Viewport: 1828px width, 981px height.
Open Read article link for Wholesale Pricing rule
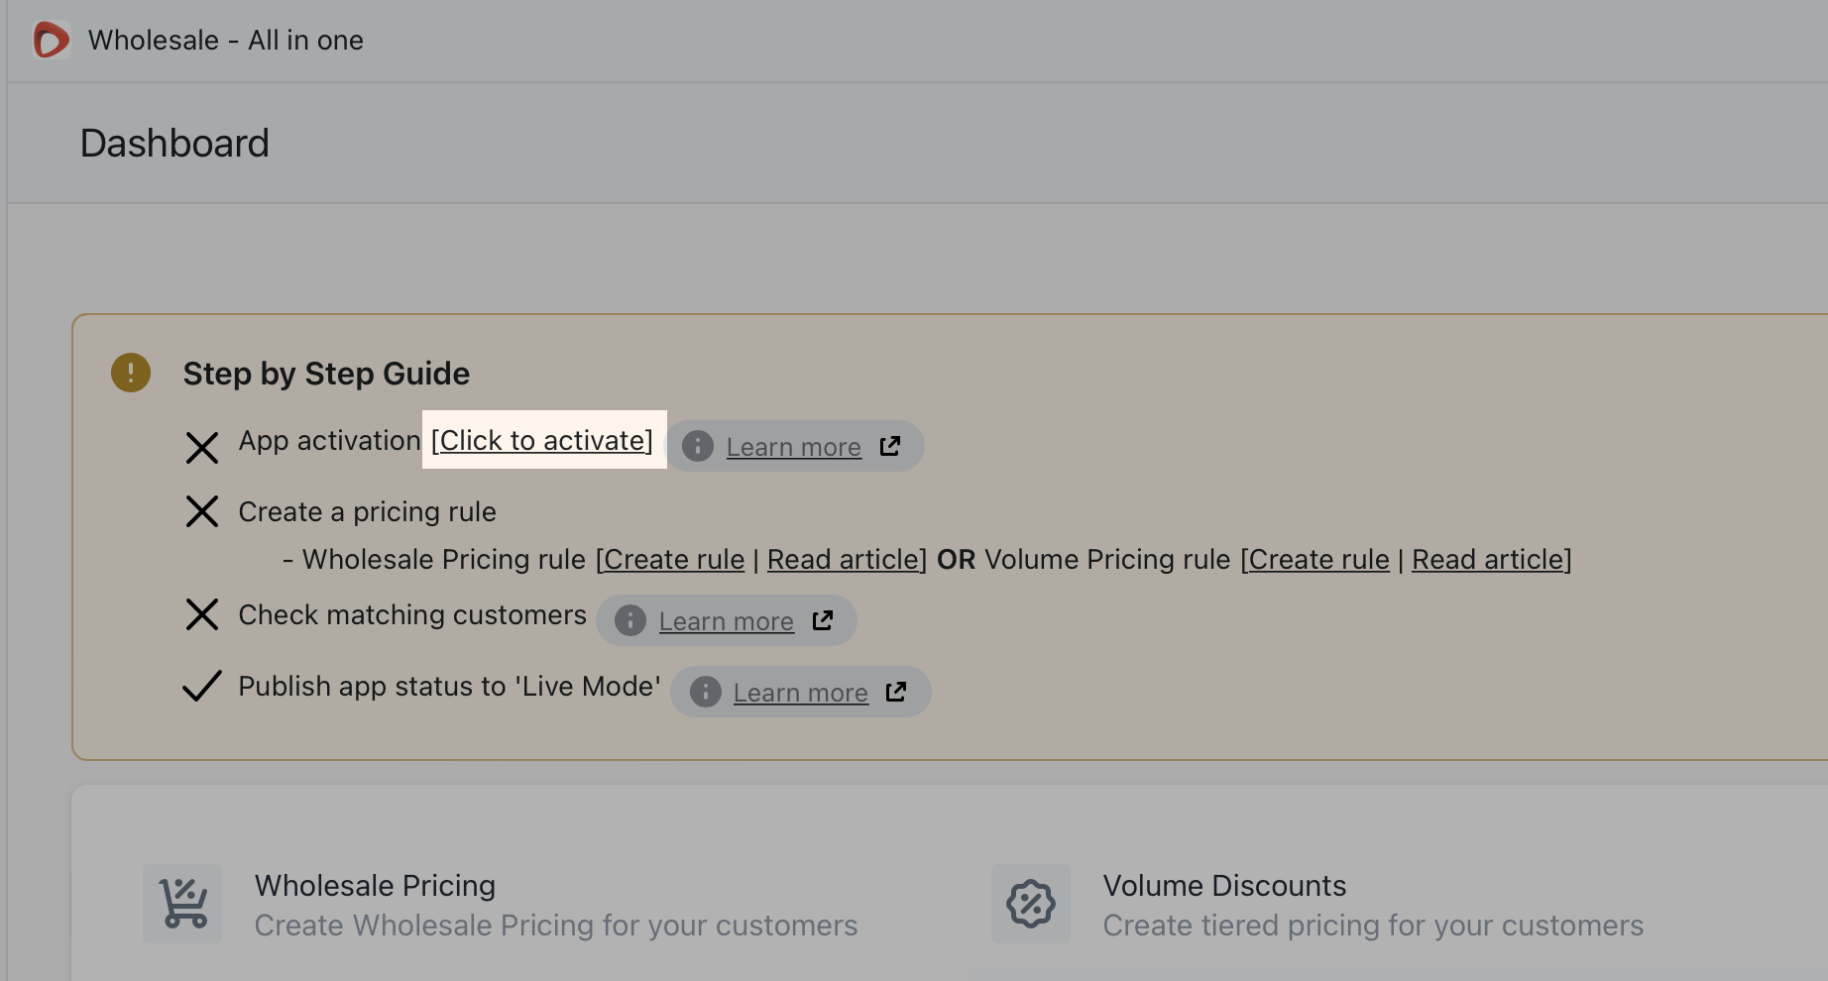pos(847,559)
